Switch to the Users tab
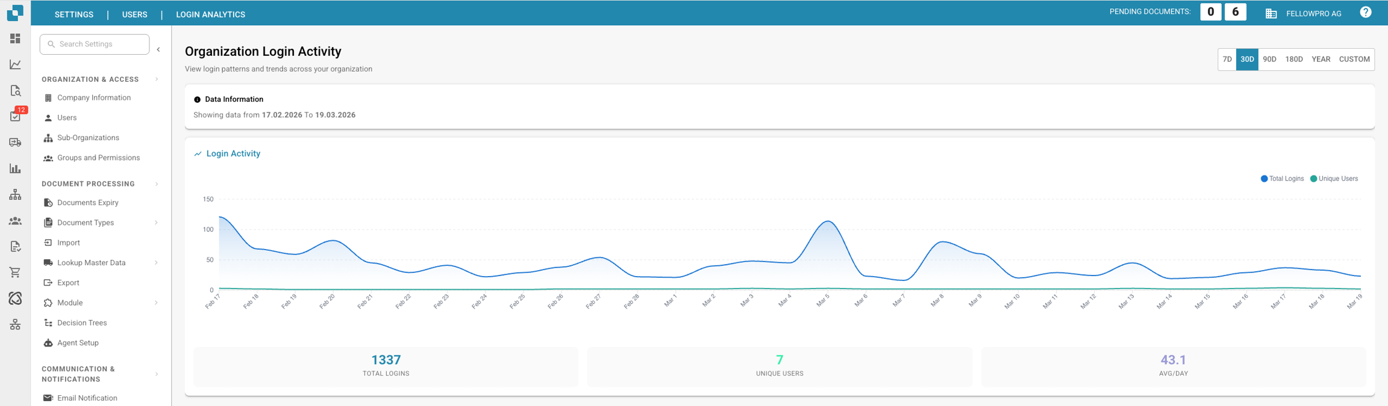The width and height of the screenshot is (1388, 406). pyautogui.click(x=134, y=14)
